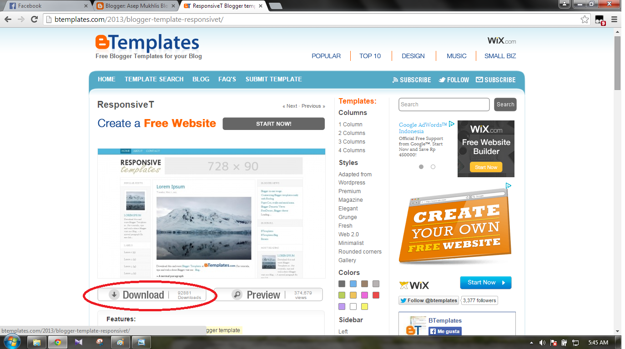Click the volume icon in system tray

coord(542,342)
